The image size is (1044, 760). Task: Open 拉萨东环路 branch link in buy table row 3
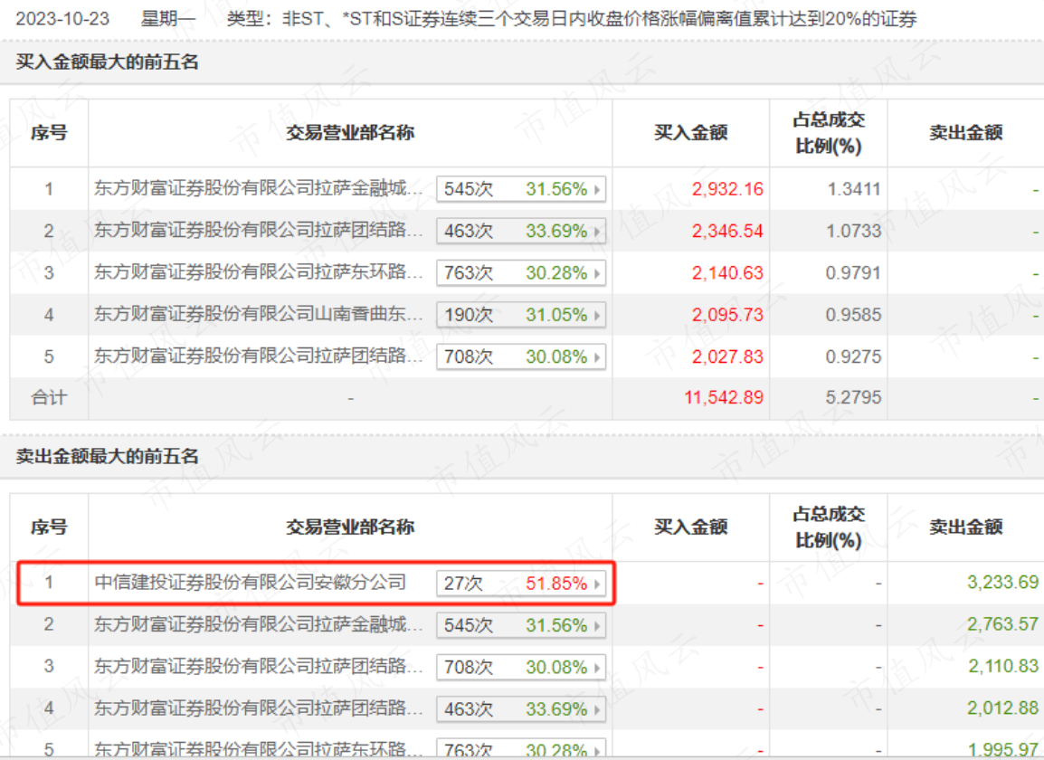tap(259, 272)
